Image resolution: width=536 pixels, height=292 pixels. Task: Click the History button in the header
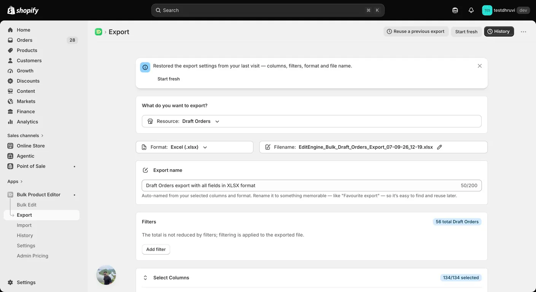pos(499,32)
